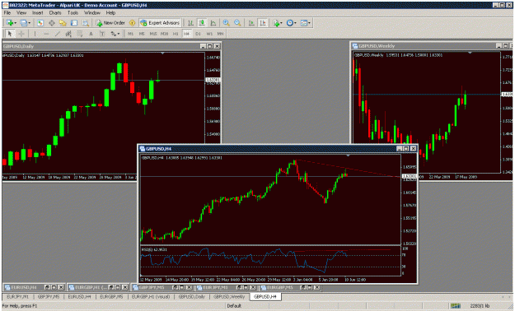Set timeframe to M1

tap(130, 34)
